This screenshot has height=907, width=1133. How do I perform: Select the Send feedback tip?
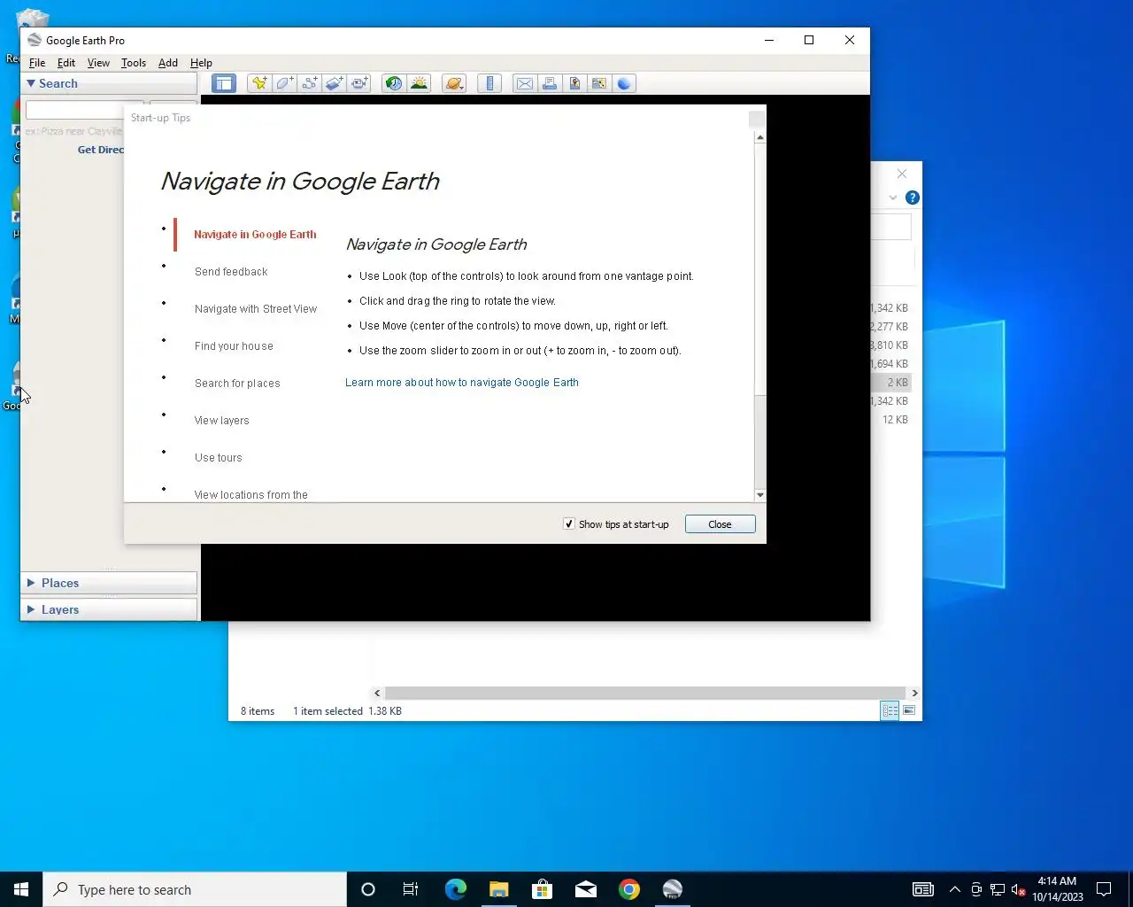[x=231, y=272]
